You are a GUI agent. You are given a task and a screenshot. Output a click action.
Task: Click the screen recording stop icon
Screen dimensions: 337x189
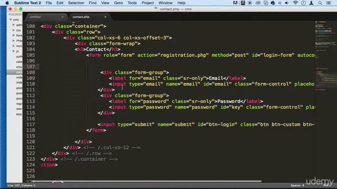tap(250, 3)
